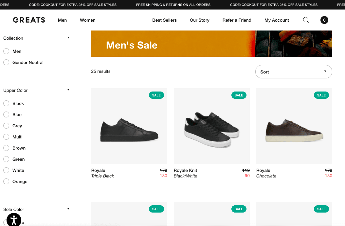Open the search magnifier icon
The image size is (345, 226).
[306, 20]
